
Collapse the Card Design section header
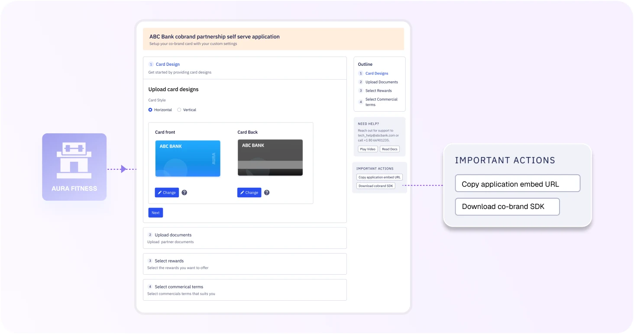pyautogui.click(x=244, y=68)
